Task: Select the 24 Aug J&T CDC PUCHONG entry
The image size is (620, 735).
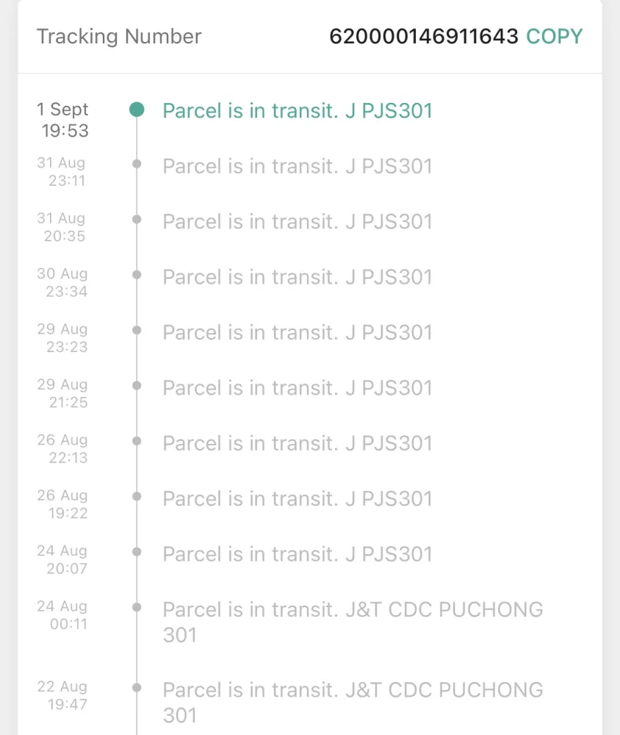Action: pyautogui.click(x=353, y=621)
